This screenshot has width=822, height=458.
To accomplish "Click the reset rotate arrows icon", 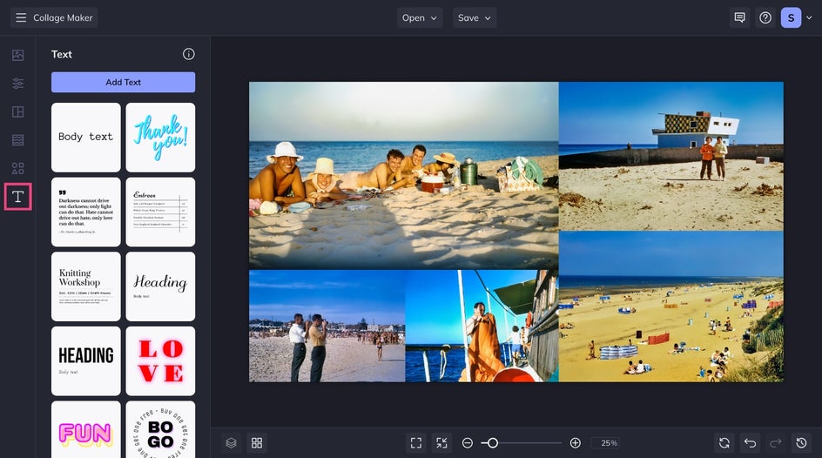I will click(724, 443).
